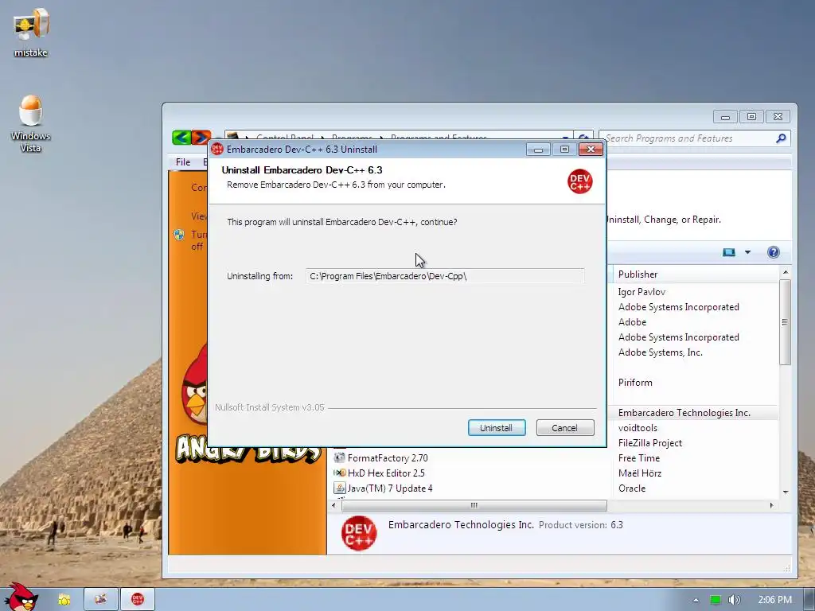Click the FormatFactory program icon
815x611 pixels.
(339, 457)
